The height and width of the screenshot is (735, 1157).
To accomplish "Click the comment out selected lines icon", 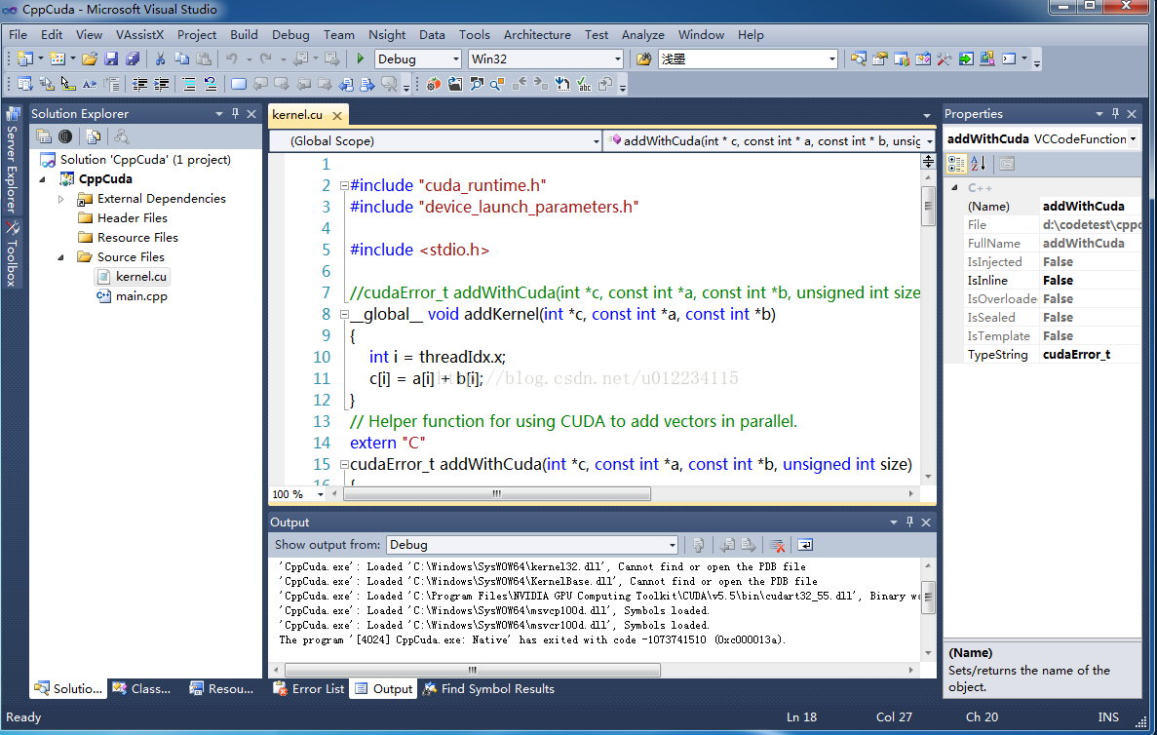I will 189,84.
